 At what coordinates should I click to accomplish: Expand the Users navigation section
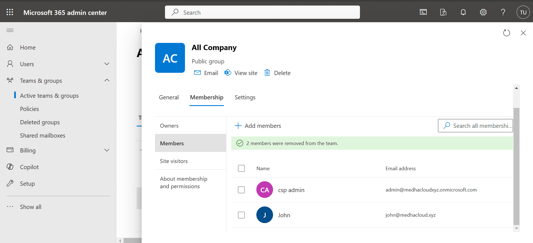(107, 64)
